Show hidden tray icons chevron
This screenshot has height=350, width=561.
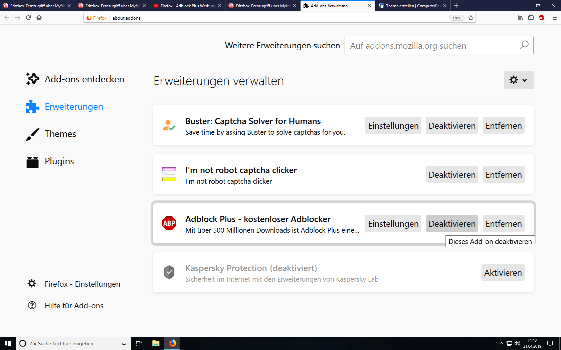pyautogui.click(x=501, y=343)
